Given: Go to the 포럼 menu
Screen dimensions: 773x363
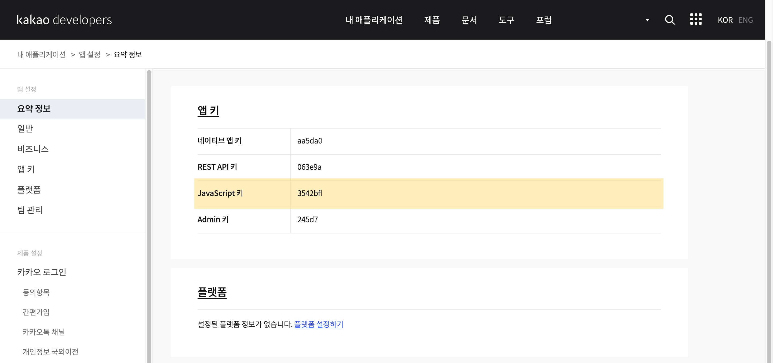Looking at the screenshot, I should point(544,20).
